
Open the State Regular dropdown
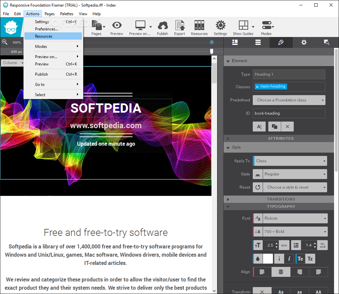click(295, 174)
